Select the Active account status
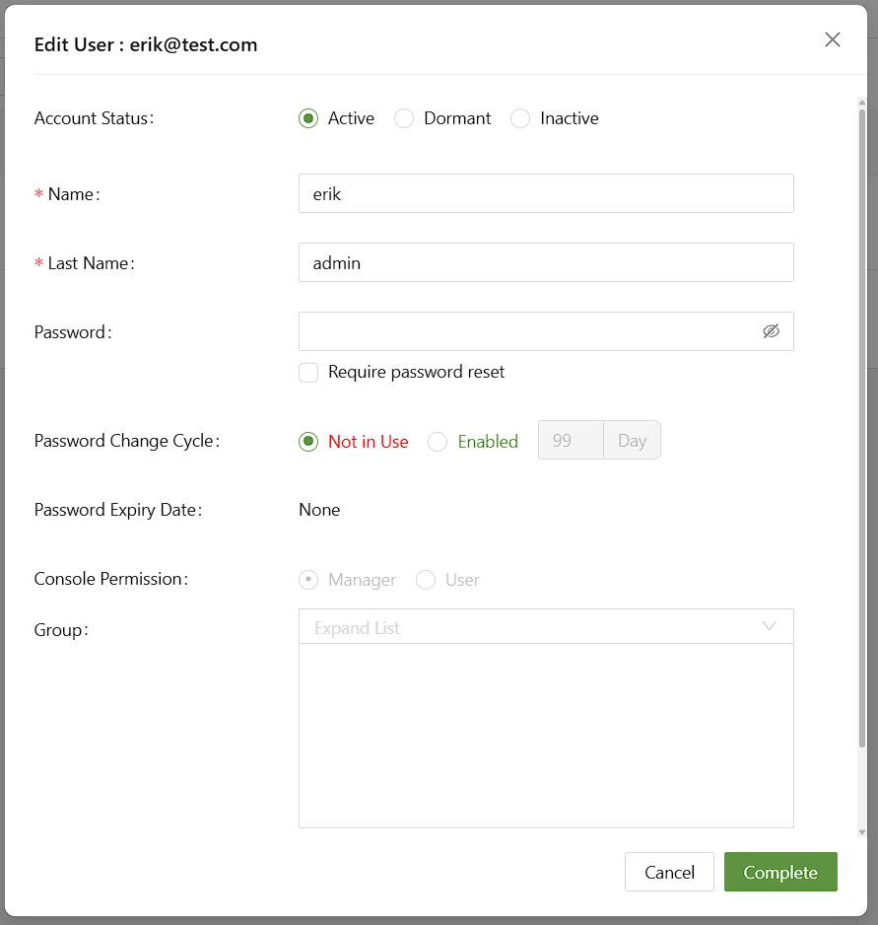Screen dimensions: 878x925 tap(308, 118)
